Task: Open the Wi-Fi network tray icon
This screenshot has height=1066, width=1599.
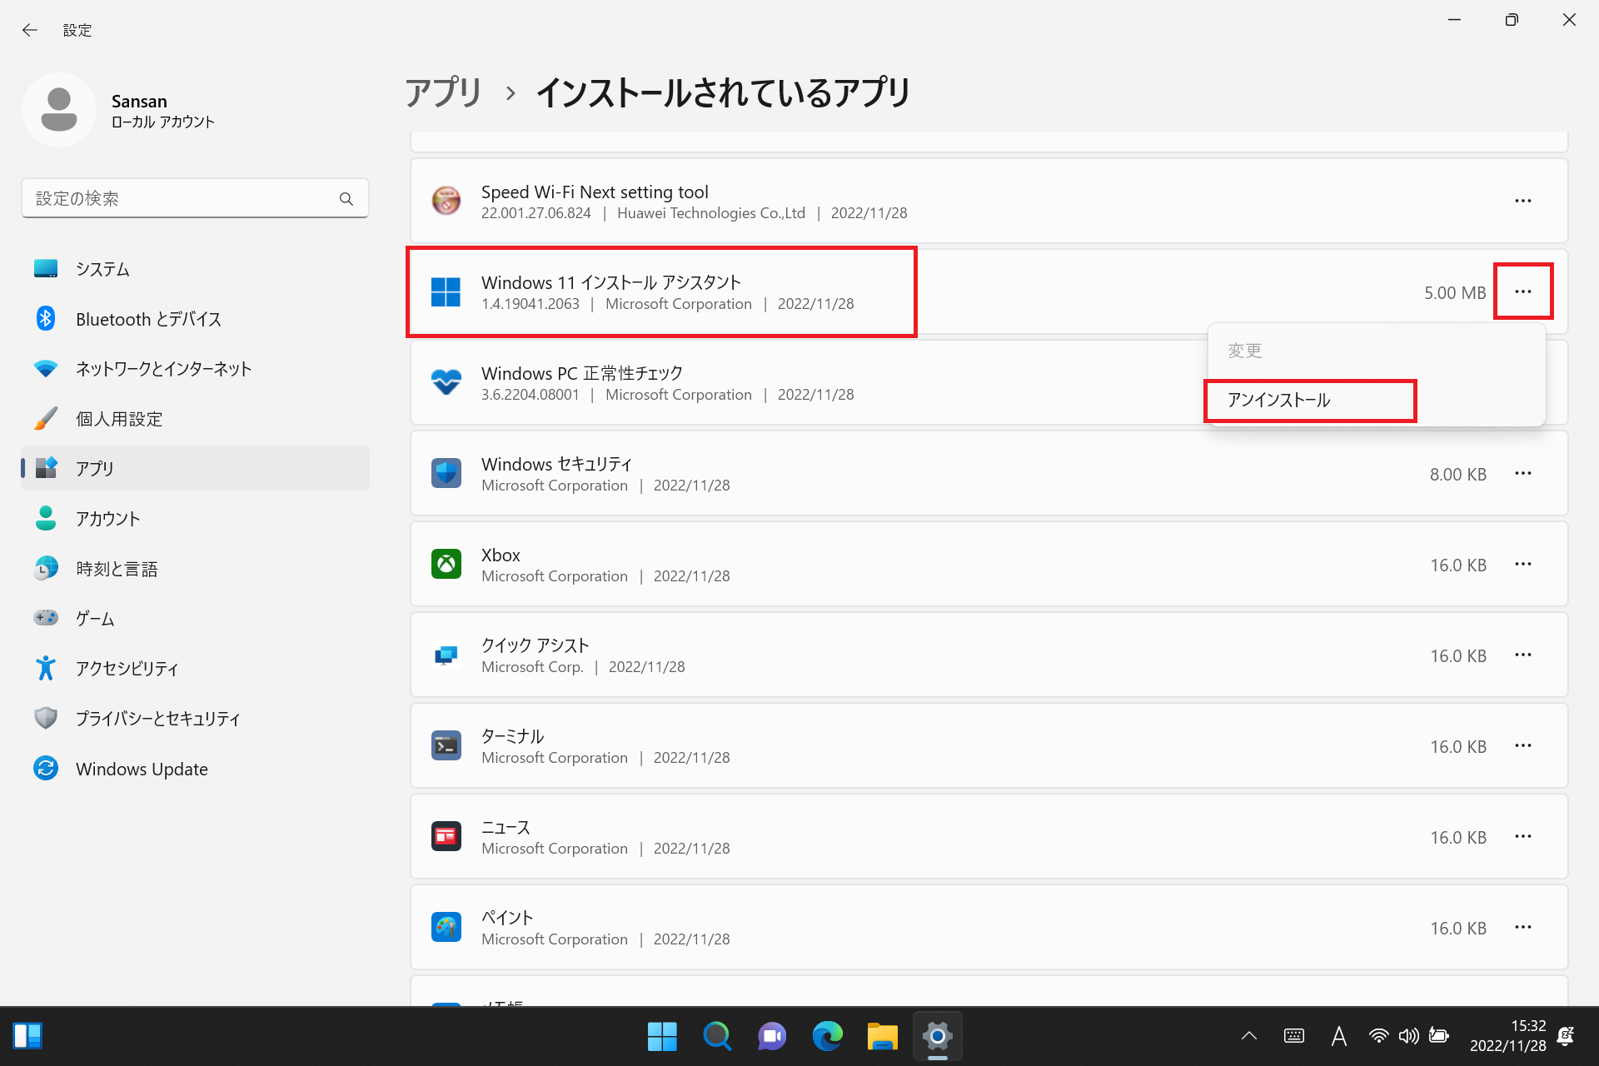Action: coord(1378,1036)
